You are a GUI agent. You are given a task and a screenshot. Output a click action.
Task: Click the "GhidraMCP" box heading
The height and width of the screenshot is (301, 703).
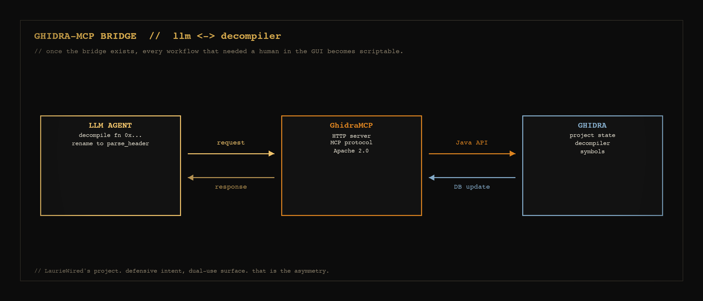(x=351, y=125)
